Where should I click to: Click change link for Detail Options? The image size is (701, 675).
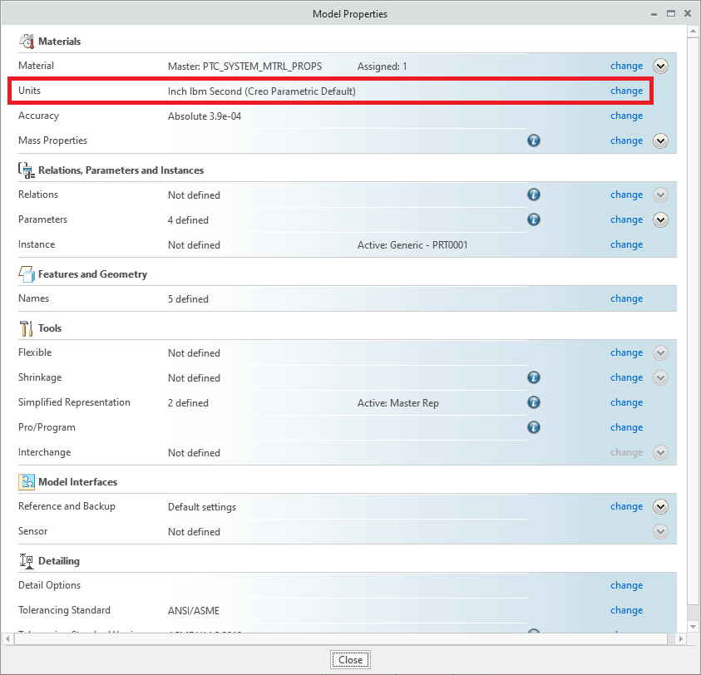(626, 585)
